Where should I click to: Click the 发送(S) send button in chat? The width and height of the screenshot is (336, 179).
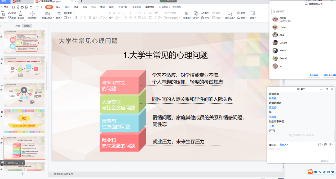325,161
